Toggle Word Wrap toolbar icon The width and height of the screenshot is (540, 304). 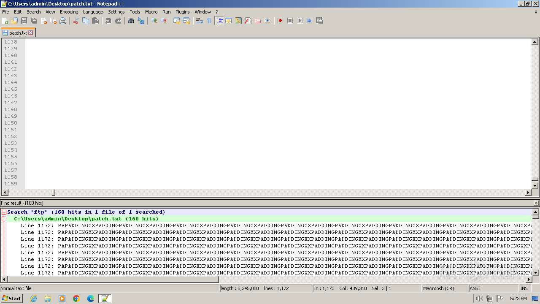[200, 21]
